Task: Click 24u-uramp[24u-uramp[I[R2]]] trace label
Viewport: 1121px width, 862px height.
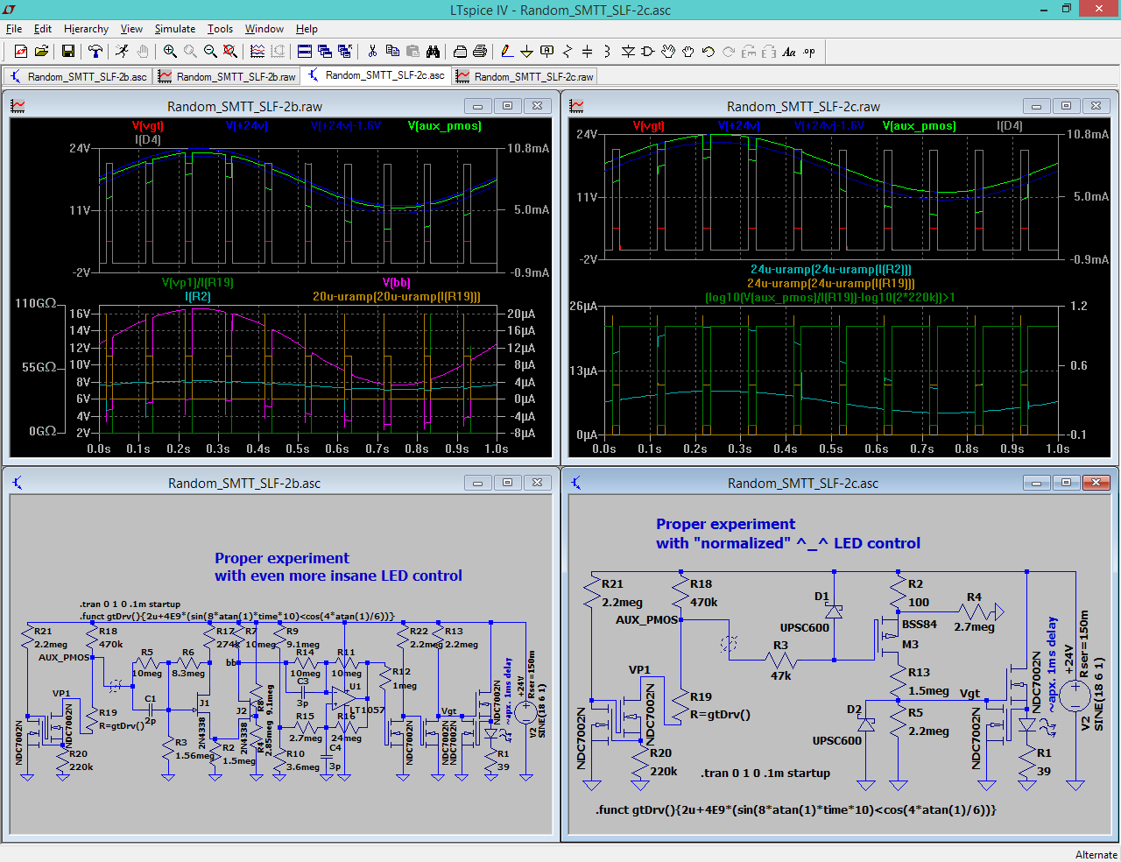Action: click(831, 270)
